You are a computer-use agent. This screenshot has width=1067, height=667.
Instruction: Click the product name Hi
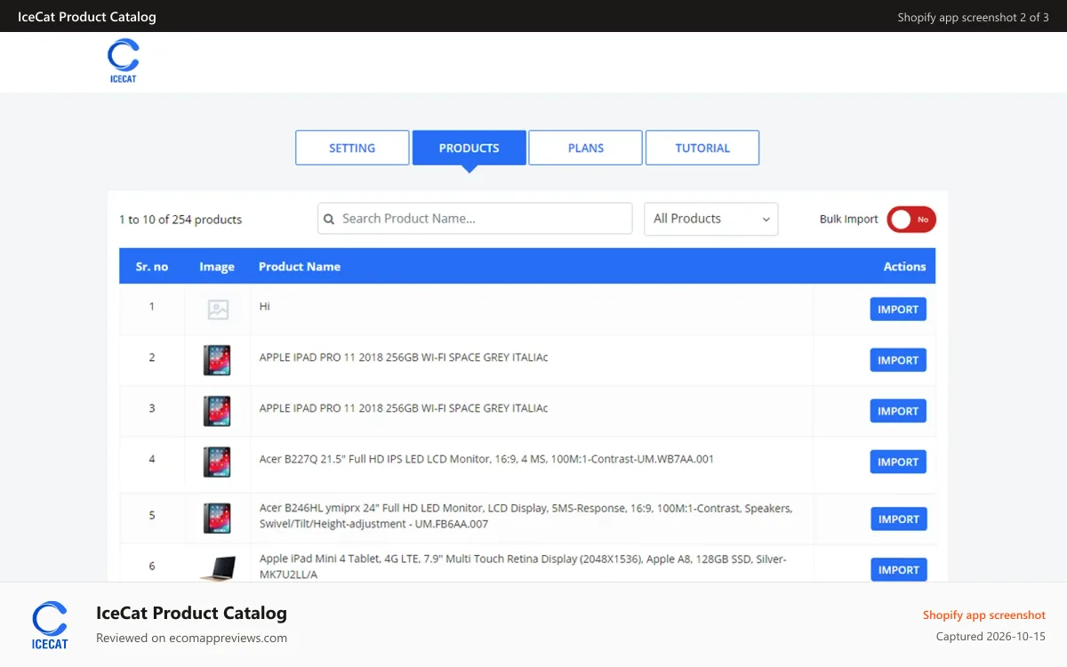[x=265, y=306]
